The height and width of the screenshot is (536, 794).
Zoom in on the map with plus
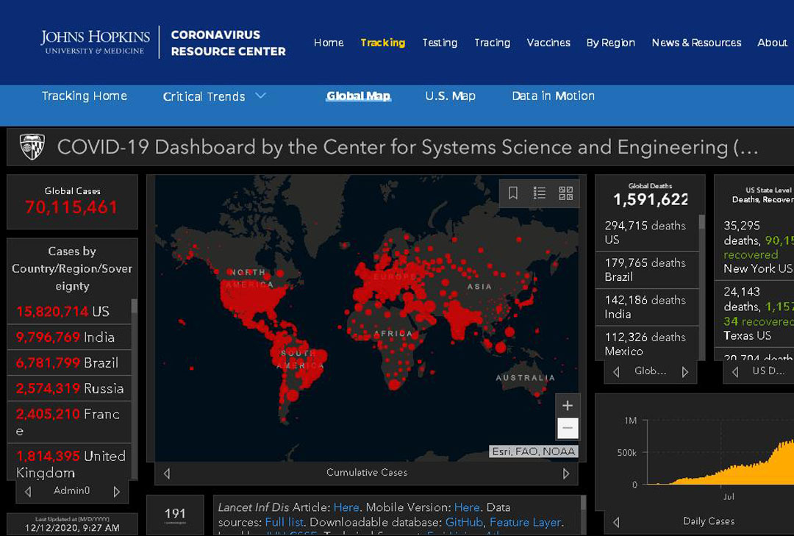pos(567,405)
